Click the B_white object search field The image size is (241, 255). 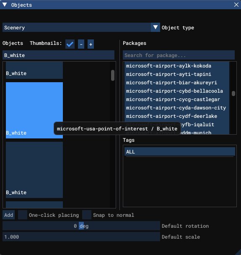coord(58,55)
